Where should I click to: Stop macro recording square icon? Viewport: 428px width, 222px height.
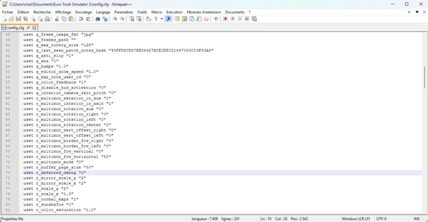point(232,19)
